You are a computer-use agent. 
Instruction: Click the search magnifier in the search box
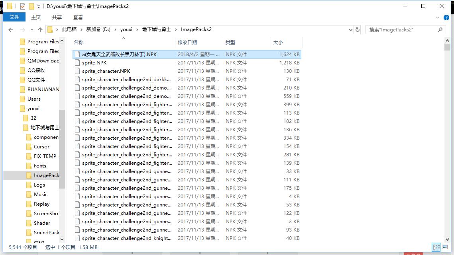[440, 29]
